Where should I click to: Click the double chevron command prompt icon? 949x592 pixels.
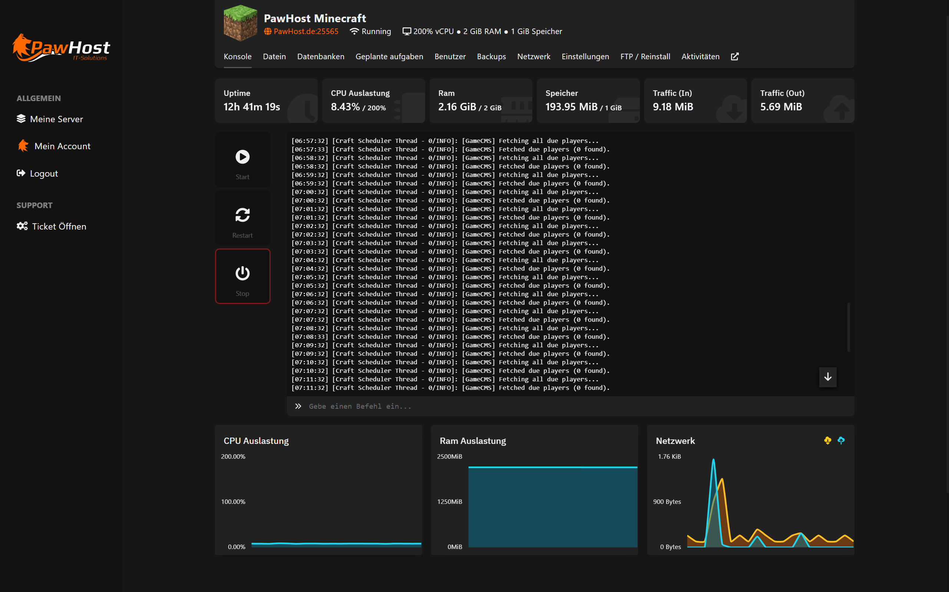(298, 406)
